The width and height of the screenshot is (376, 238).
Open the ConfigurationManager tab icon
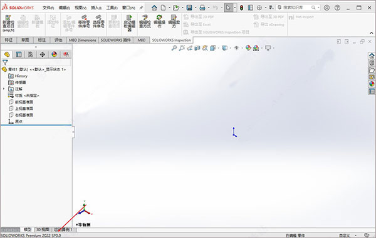click(x=31, y=54)
